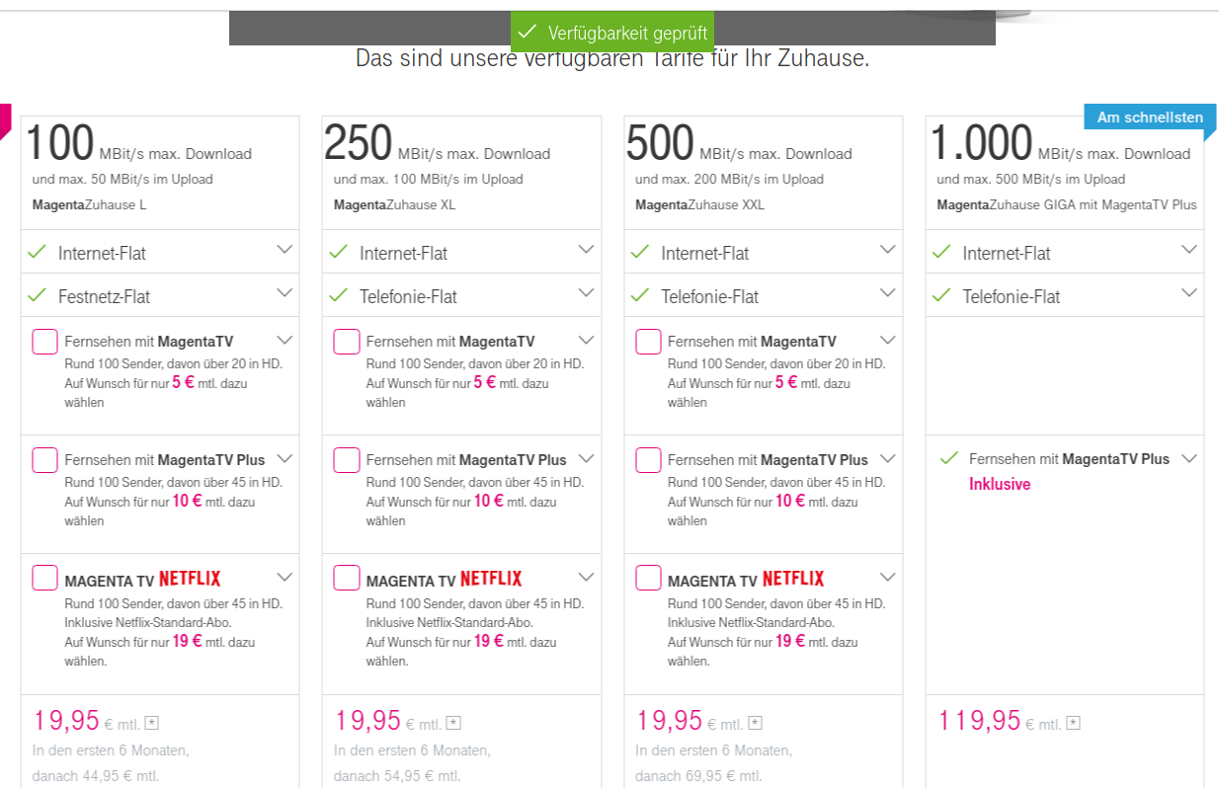Click footnote asterisk icon beside MagentaZuhause L price

(x=151, y=723)
